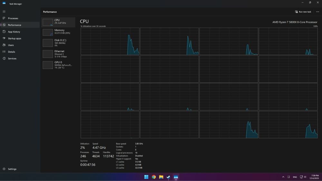Go to Startup apps page
This screenshot has height=181, width=322.
(x=20, y=38)
